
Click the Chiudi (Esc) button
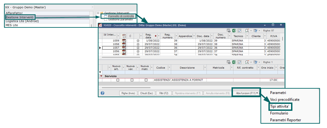point(146,93)
